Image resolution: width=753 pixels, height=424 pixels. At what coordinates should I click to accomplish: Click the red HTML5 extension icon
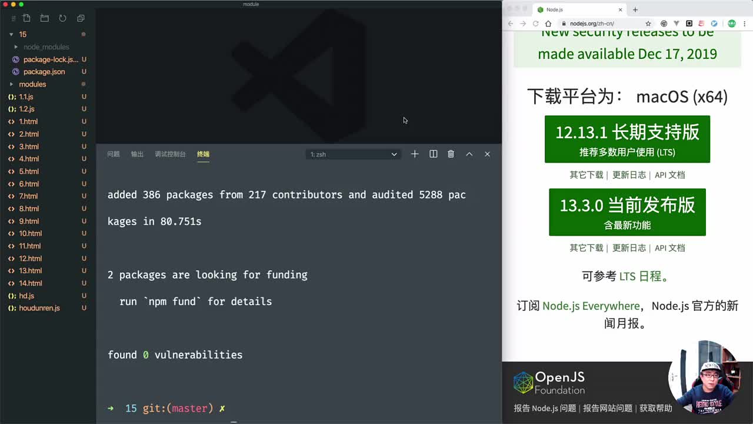tap(701, 24)
